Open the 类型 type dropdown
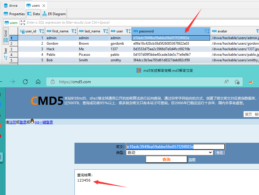 [169, 152]
